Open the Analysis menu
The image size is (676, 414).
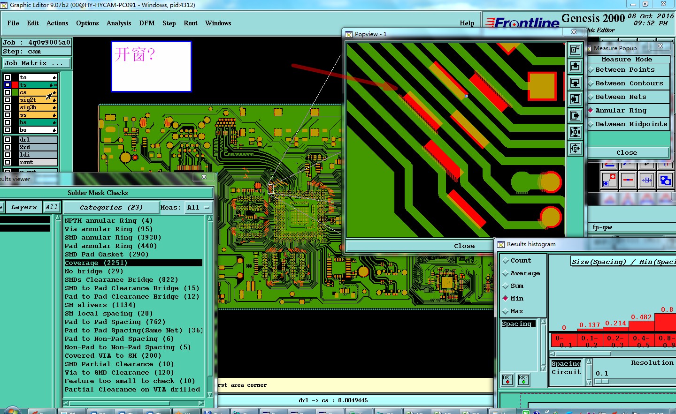click(x=119, y=23)
